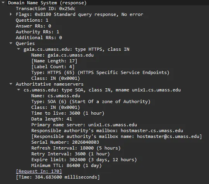Screen dimensions: 209x184
Task: Select the Name Length: 17 row
Action: [x=54, y=61]
